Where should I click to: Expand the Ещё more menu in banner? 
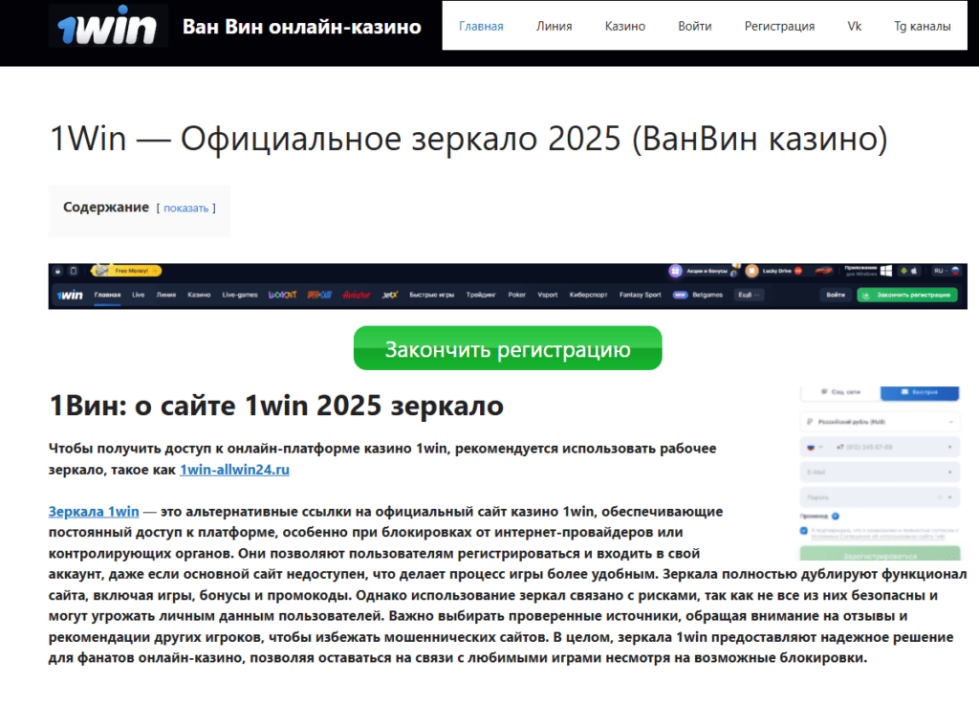pyautogui.click(x=748, y=295)
